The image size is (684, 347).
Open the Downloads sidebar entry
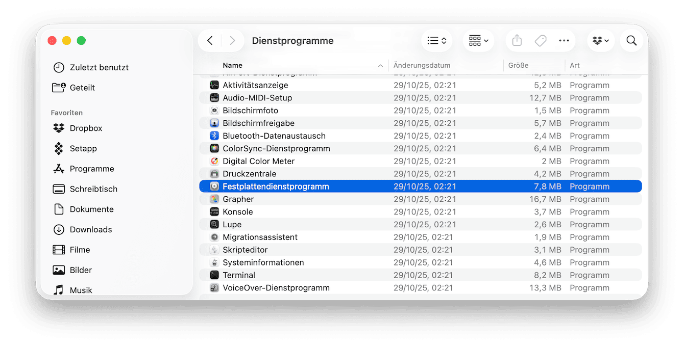click(90, 229)
